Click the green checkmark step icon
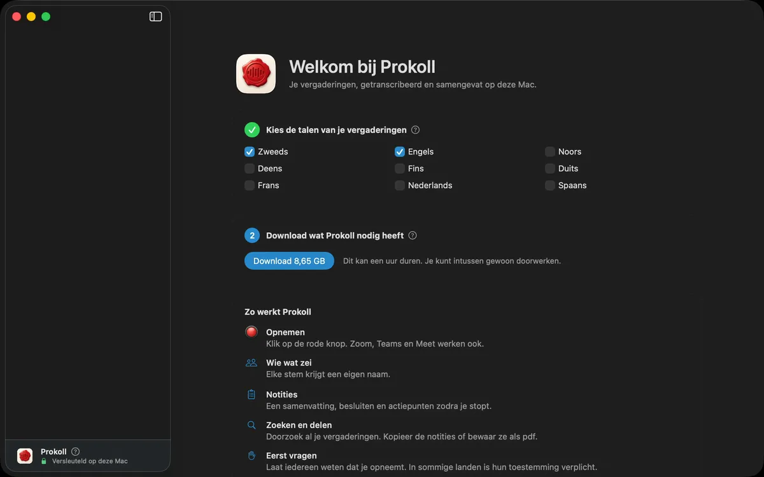 click(x=252, y=130)
